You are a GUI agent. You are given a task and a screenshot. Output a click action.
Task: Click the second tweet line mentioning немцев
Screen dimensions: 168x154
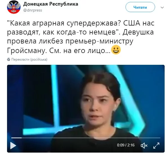(x=80, y=32)
